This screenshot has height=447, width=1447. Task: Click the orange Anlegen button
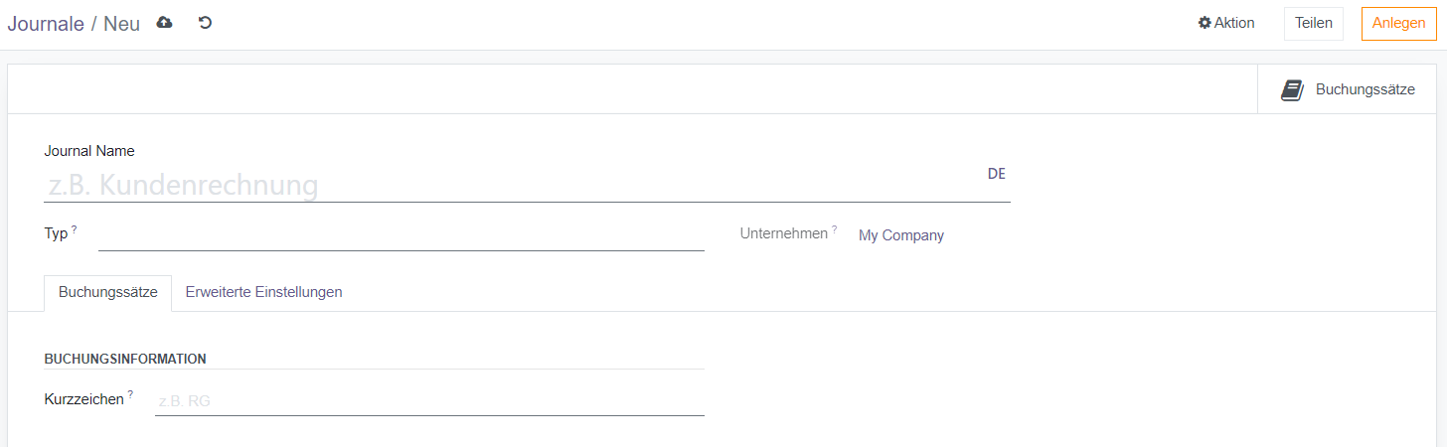1398,24
